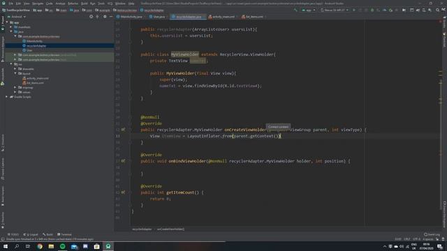The image size is (447, 251).
Task: Open the Project panel settings gear
Action: [105, 17]
